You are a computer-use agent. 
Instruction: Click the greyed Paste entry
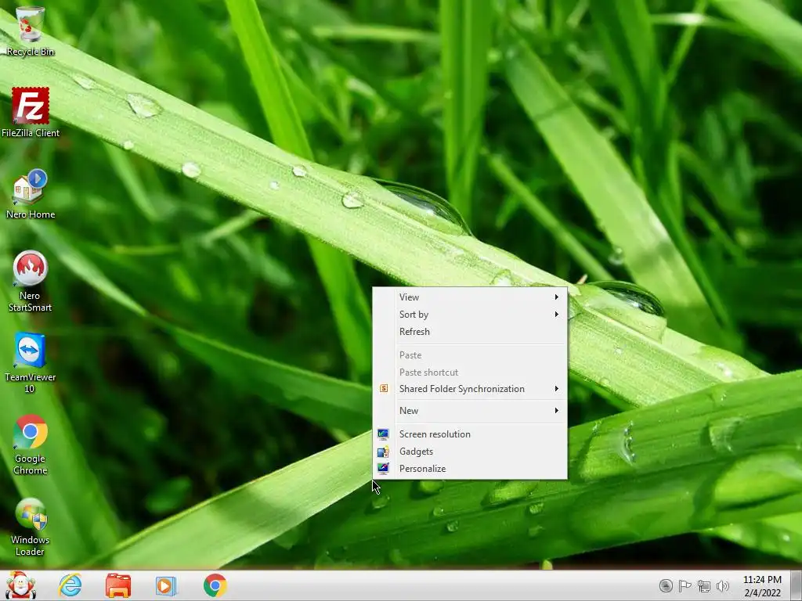[470, 355]
